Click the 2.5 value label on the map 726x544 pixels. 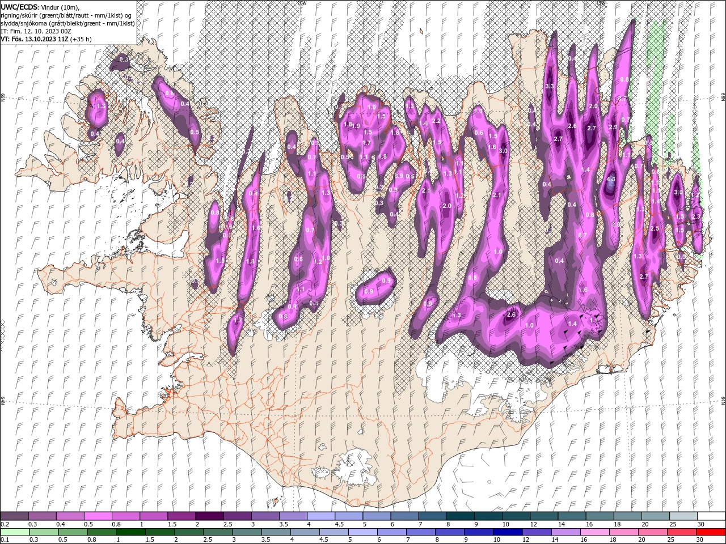654,228
